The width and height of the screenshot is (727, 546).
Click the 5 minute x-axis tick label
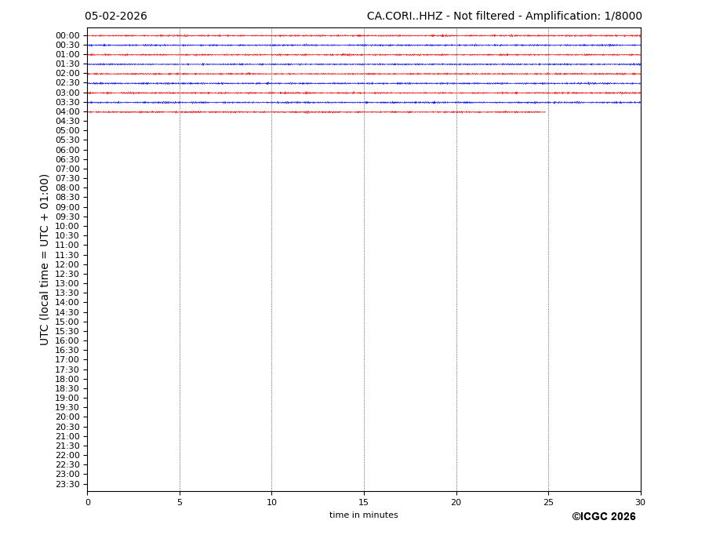pyautogui.click(x=180, y=503)
